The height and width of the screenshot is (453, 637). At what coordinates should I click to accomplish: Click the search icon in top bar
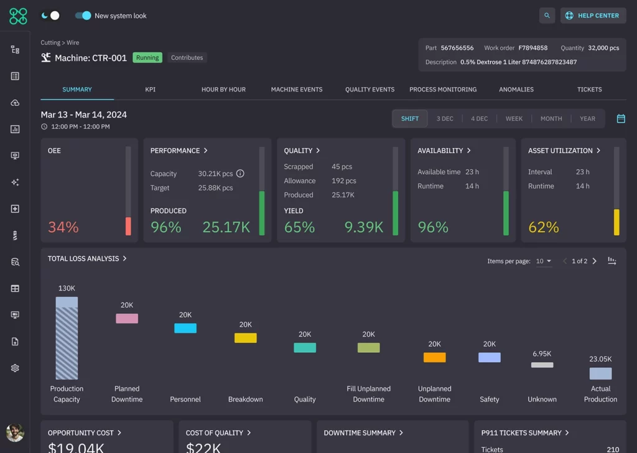[547, 16]
